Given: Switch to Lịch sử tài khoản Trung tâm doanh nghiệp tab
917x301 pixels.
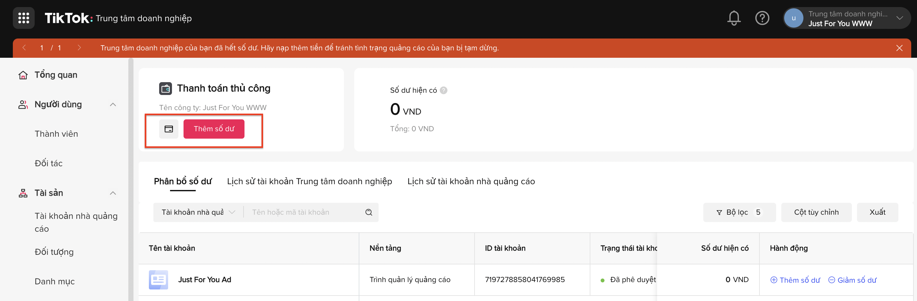Looking at the screenshot, I should click(x=309, y=181).
